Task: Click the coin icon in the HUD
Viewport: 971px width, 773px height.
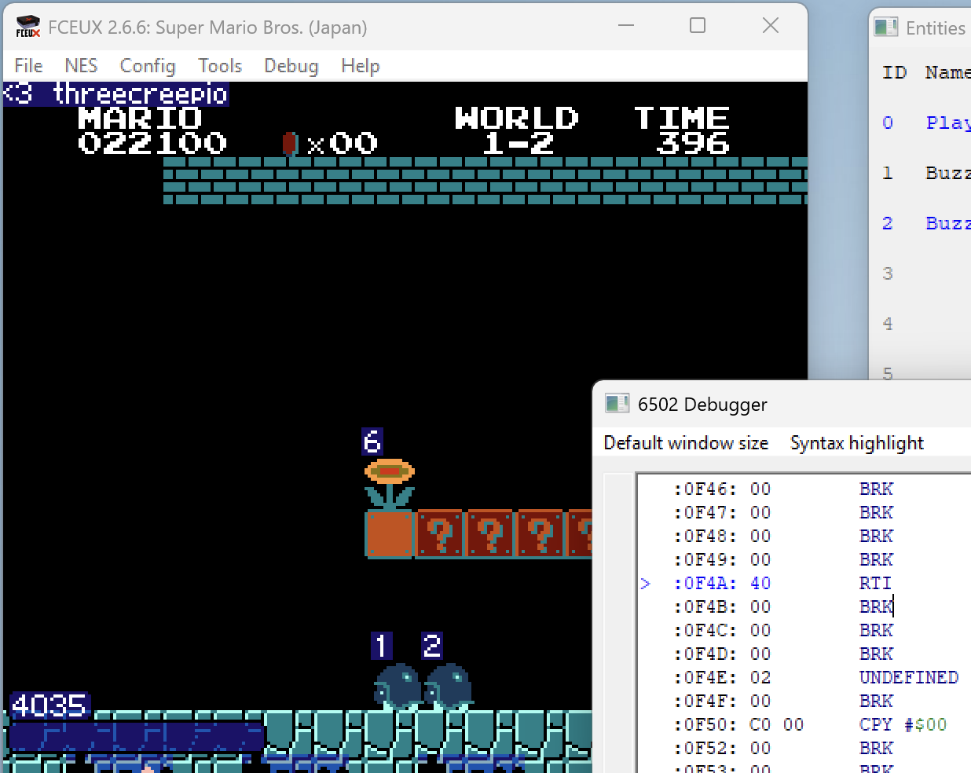Action: click(x=289, y=143)
